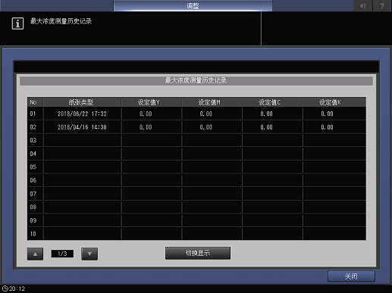
Task: Click the 1/3 page indicator field
Action: click(62, 254)
